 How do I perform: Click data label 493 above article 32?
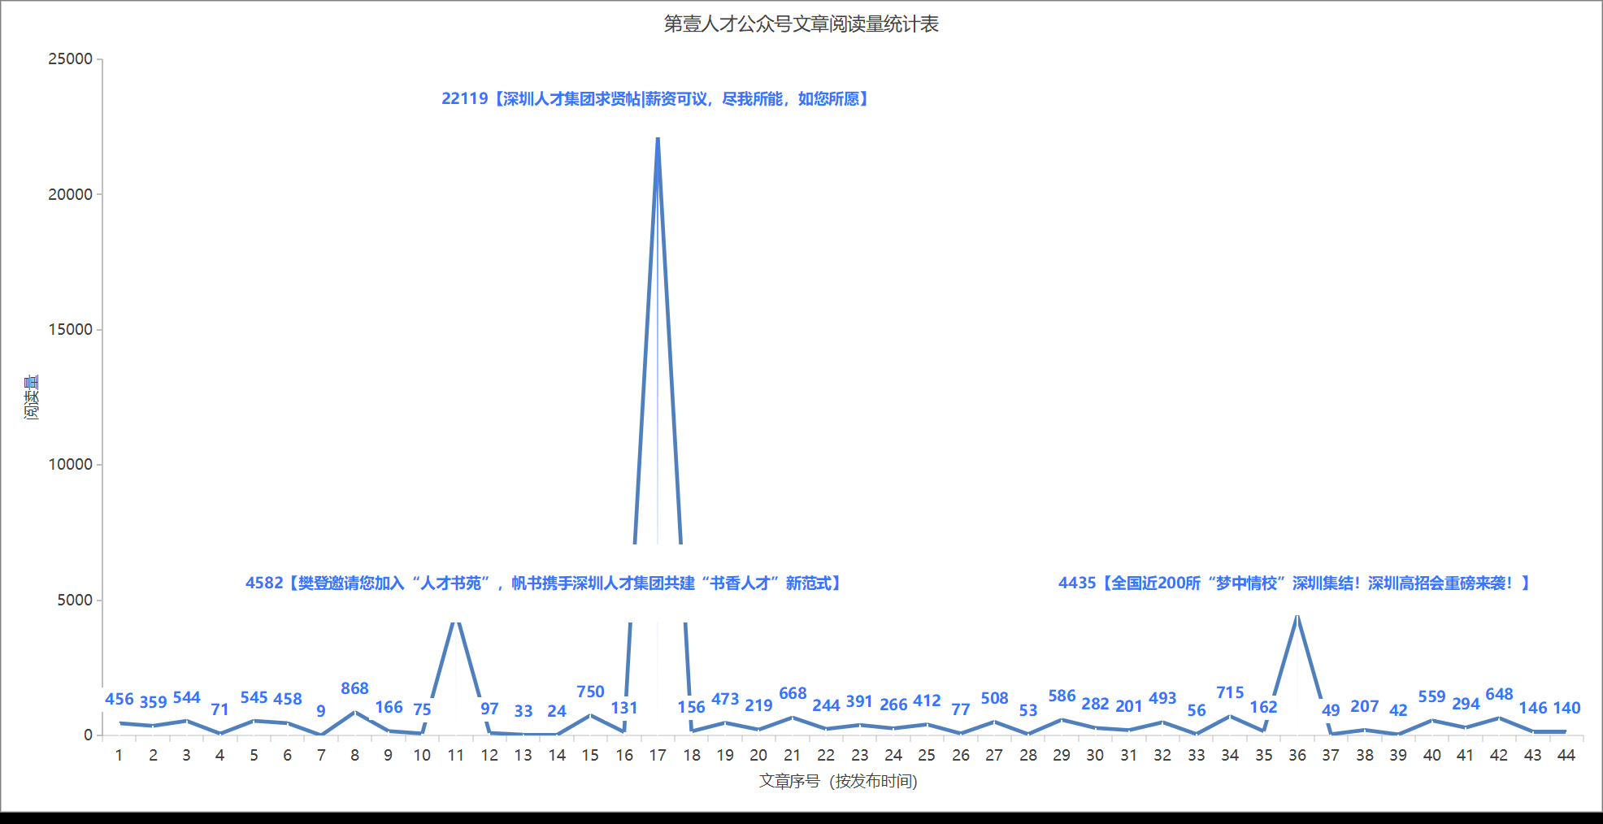tap(1163, 698)
